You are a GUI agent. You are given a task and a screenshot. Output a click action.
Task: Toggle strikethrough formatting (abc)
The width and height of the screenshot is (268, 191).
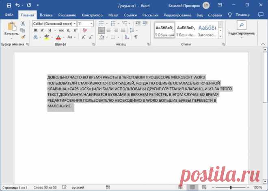click(x=61, y=30)
